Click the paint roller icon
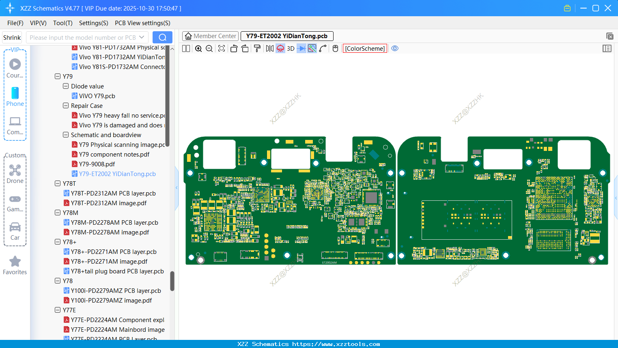The height and width of the screenshot is (348, 618). pyautogui.click(x=257, y=49)
